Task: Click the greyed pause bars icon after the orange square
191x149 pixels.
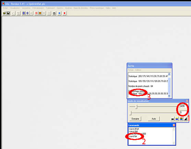Action: 44,13
